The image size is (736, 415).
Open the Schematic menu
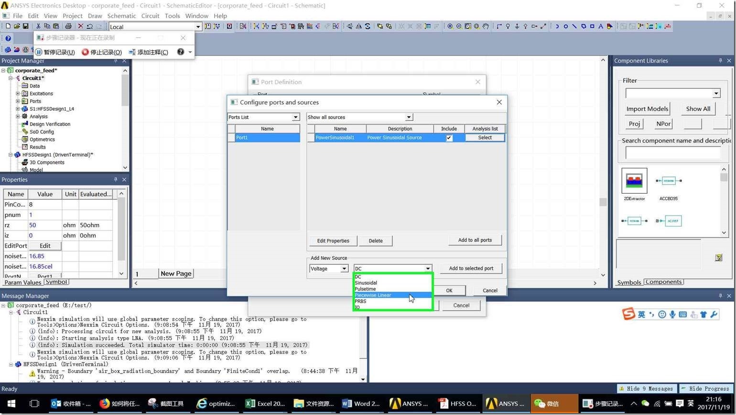point(121,16)
